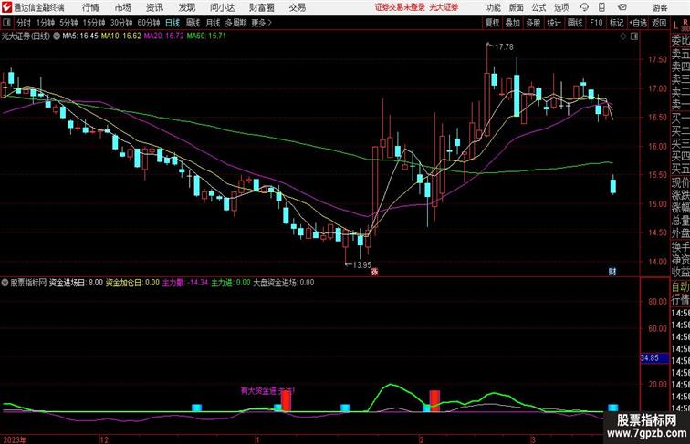Open the 行情 menu
The width and height of the screenshot is (690, 444).
90,7
